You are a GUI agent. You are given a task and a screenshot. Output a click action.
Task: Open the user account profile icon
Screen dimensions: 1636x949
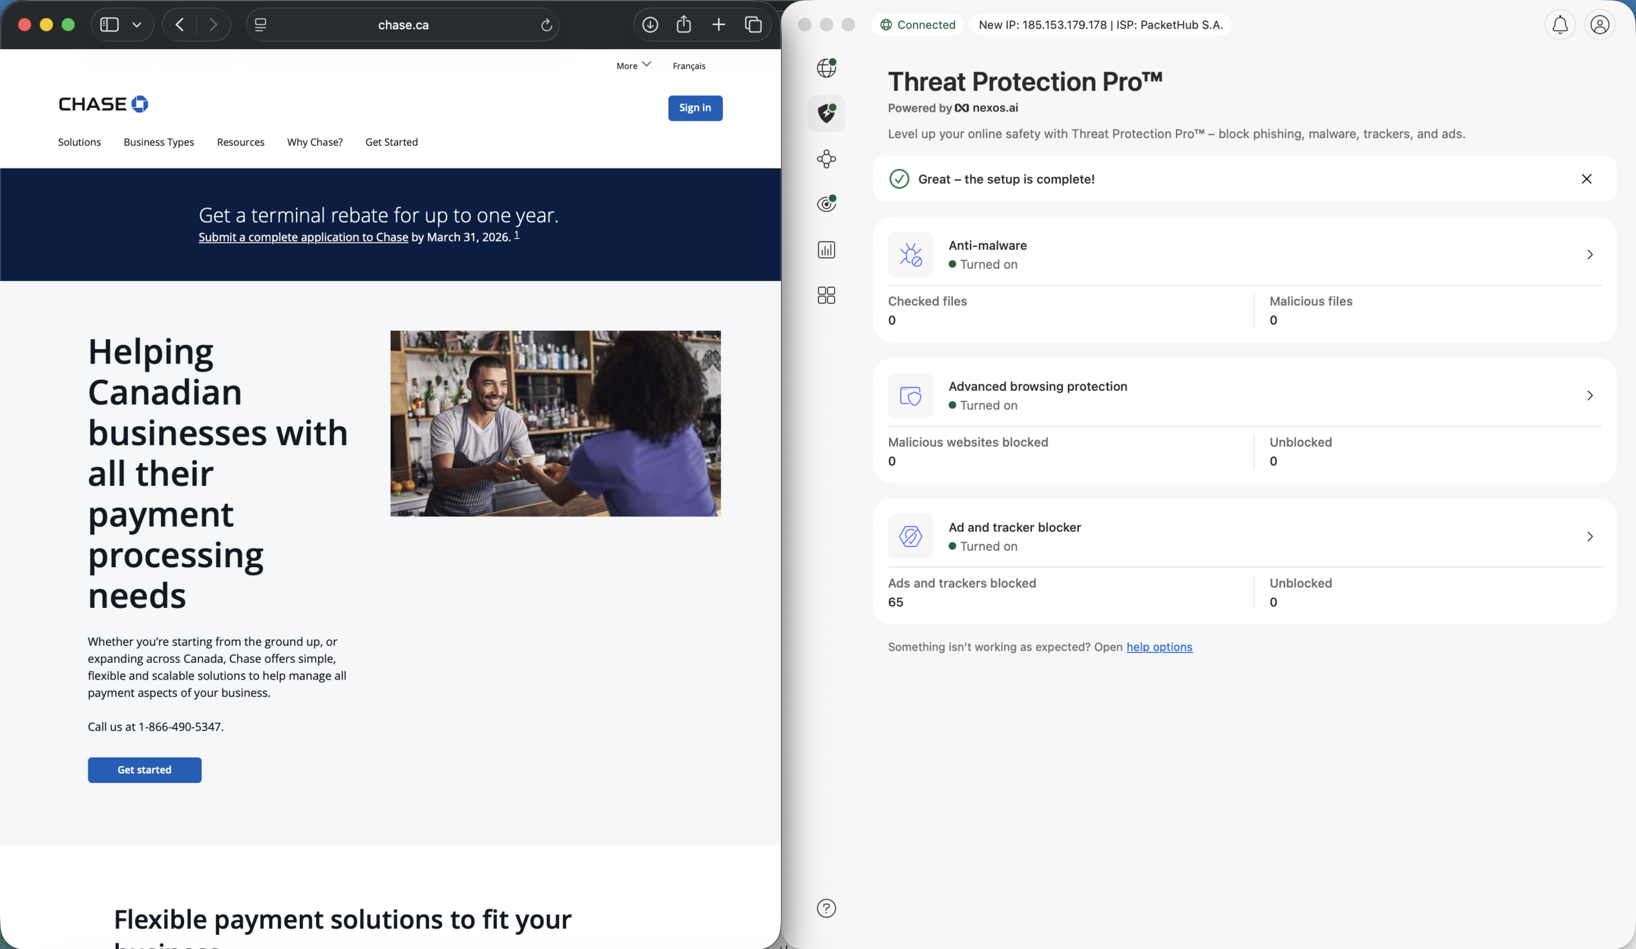tap(1600, 25)
